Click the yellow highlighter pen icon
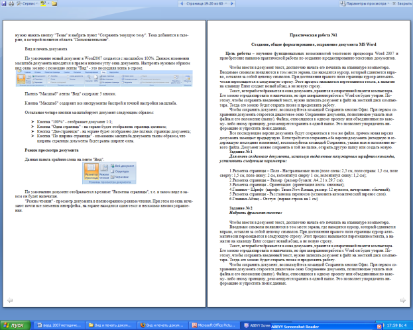The image size is (413, 330). (x=44, y=3)
